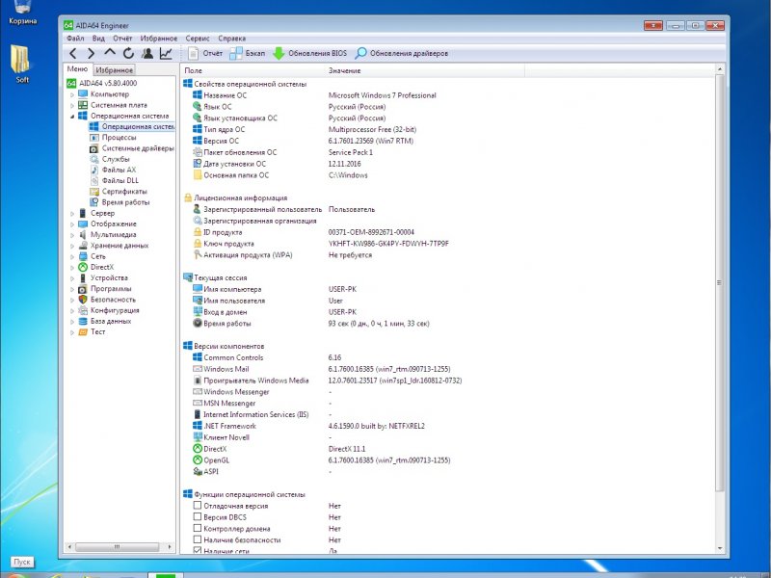Select the Процессы tree item
The height and width of the screenshot is (578, 771).
(119, 138)
